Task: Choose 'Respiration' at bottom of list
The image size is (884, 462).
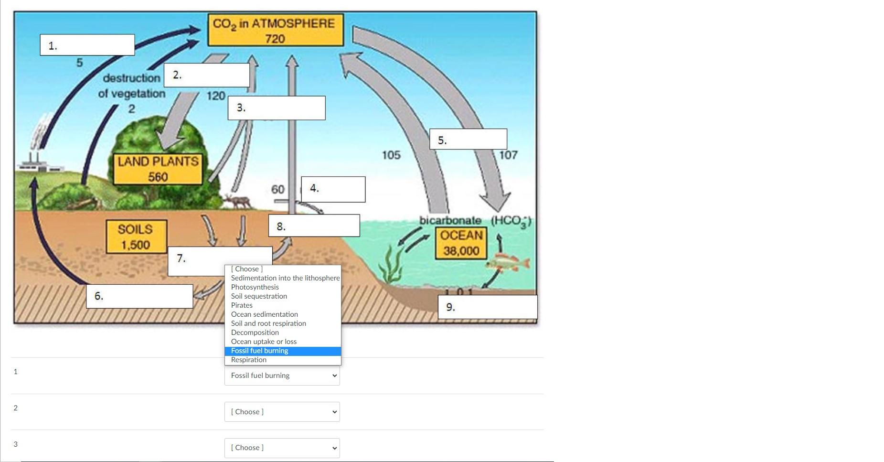Action: point(283,360)
